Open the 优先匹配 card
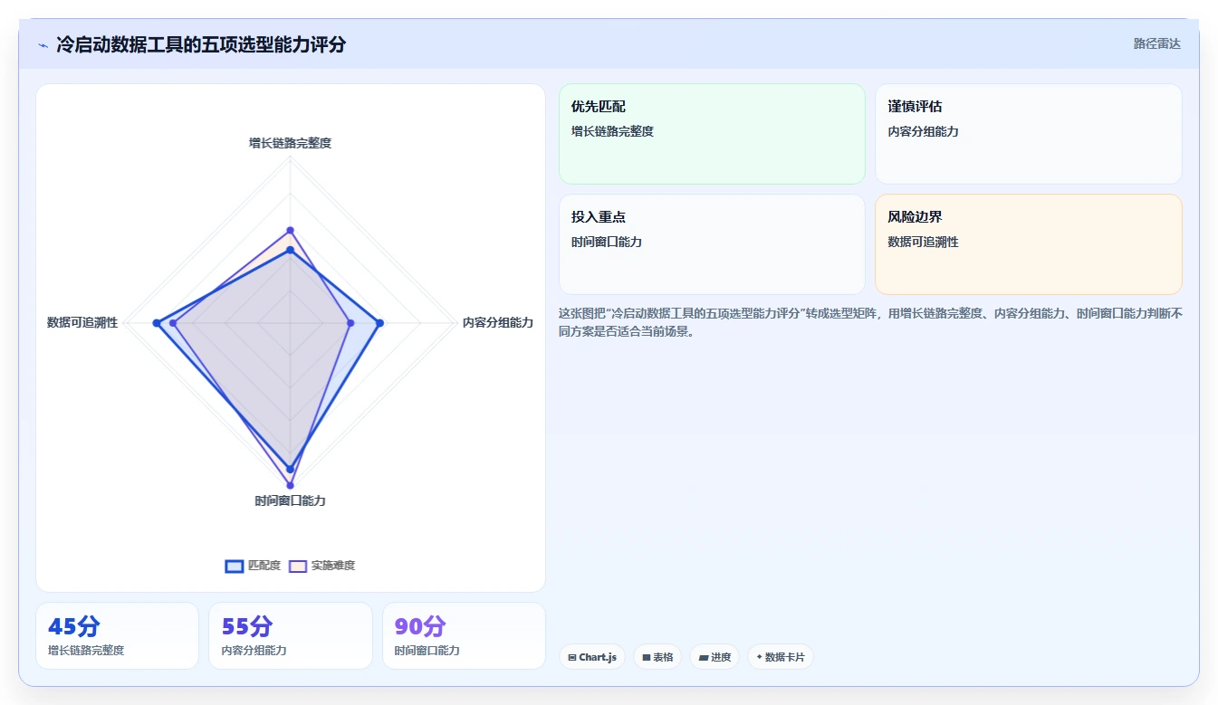The height and width of the screenshot is (705, 1218). tap(712, 134)
